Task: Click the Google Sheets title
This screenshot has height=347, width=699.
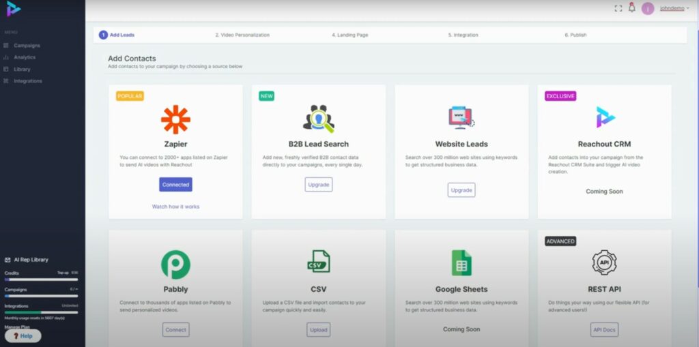Action: [x=461, y=289]
